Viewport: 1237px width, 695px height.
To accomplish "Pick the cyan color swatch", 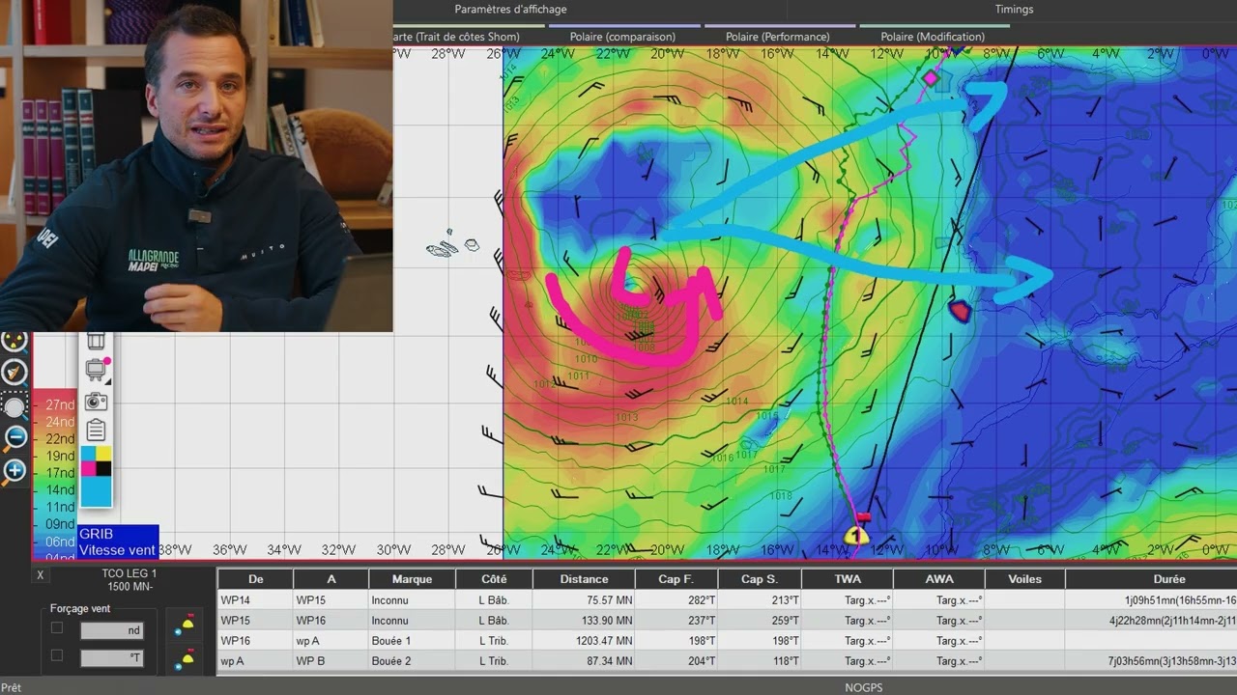I will (89, 454).
